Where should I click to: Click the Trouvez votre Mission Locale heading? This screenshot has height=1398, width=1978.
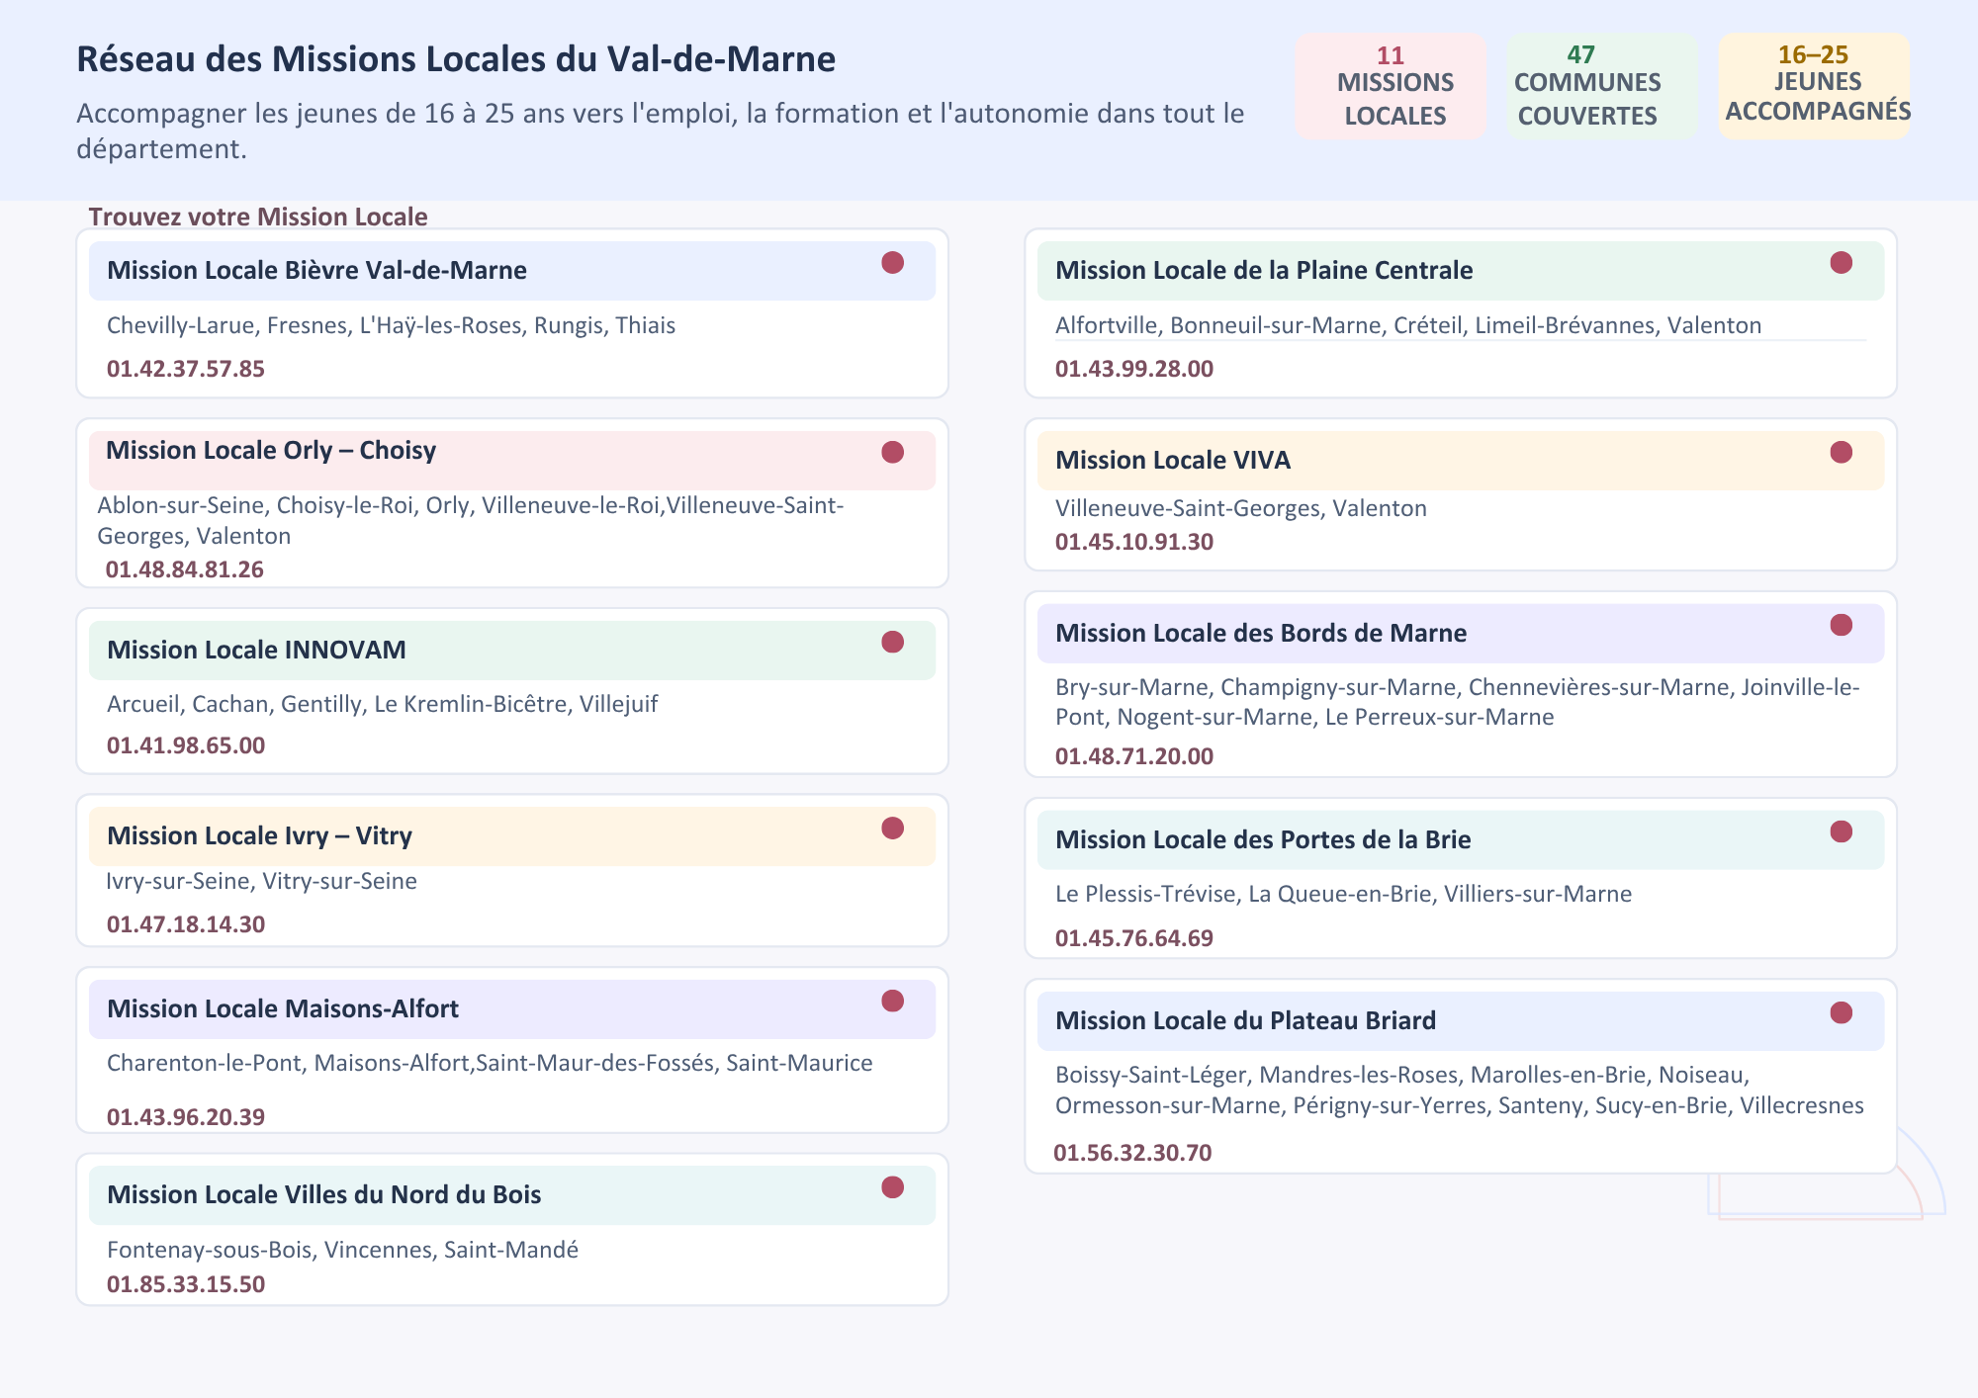tap(258, 217)
